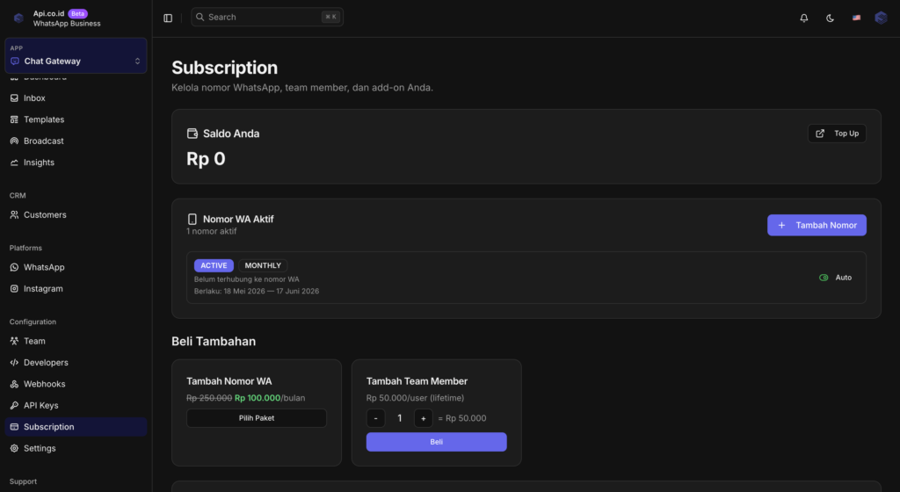
Task: Toggle the sidebar panel icon
Action: pos(168,18)
